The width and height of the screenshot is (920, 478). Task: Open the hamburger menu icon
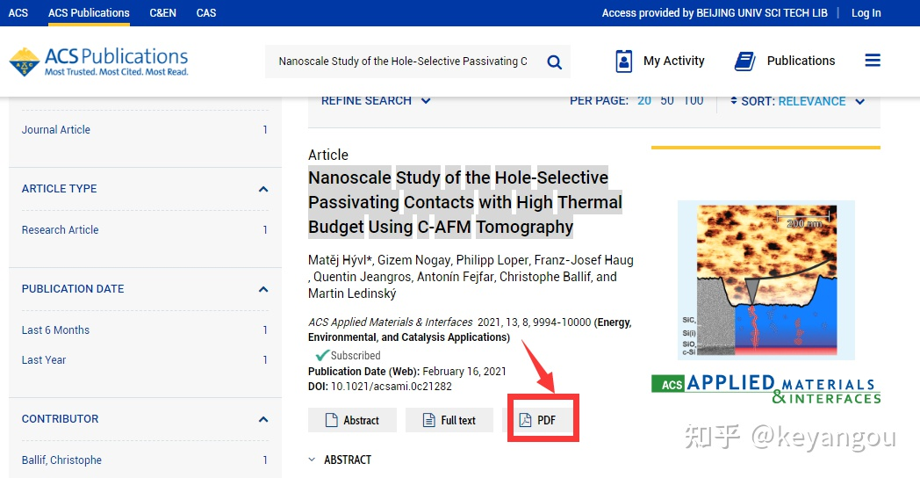[872, 61]
